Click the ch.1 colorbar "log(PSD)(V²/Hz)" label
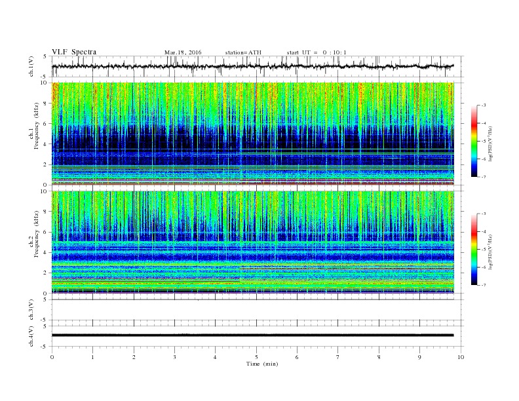The height and width of the screenshot is (401, 519). (490, 143)
